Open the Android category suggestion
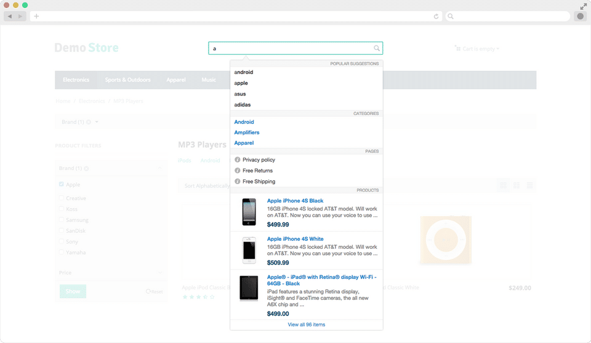The image size is (591, 343). point(244,122)
